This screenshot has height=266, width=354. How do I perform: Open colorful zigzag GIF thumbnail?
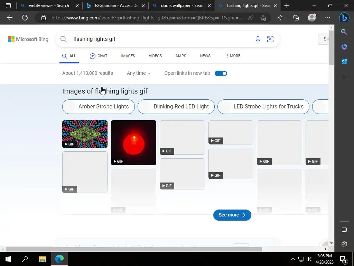85,134
